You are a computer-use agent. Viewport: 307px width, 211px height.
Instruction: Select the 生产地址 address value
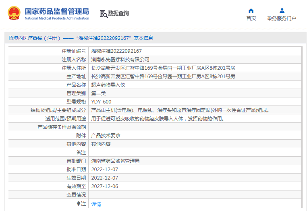pyautogui.click(x=163, y=76)
